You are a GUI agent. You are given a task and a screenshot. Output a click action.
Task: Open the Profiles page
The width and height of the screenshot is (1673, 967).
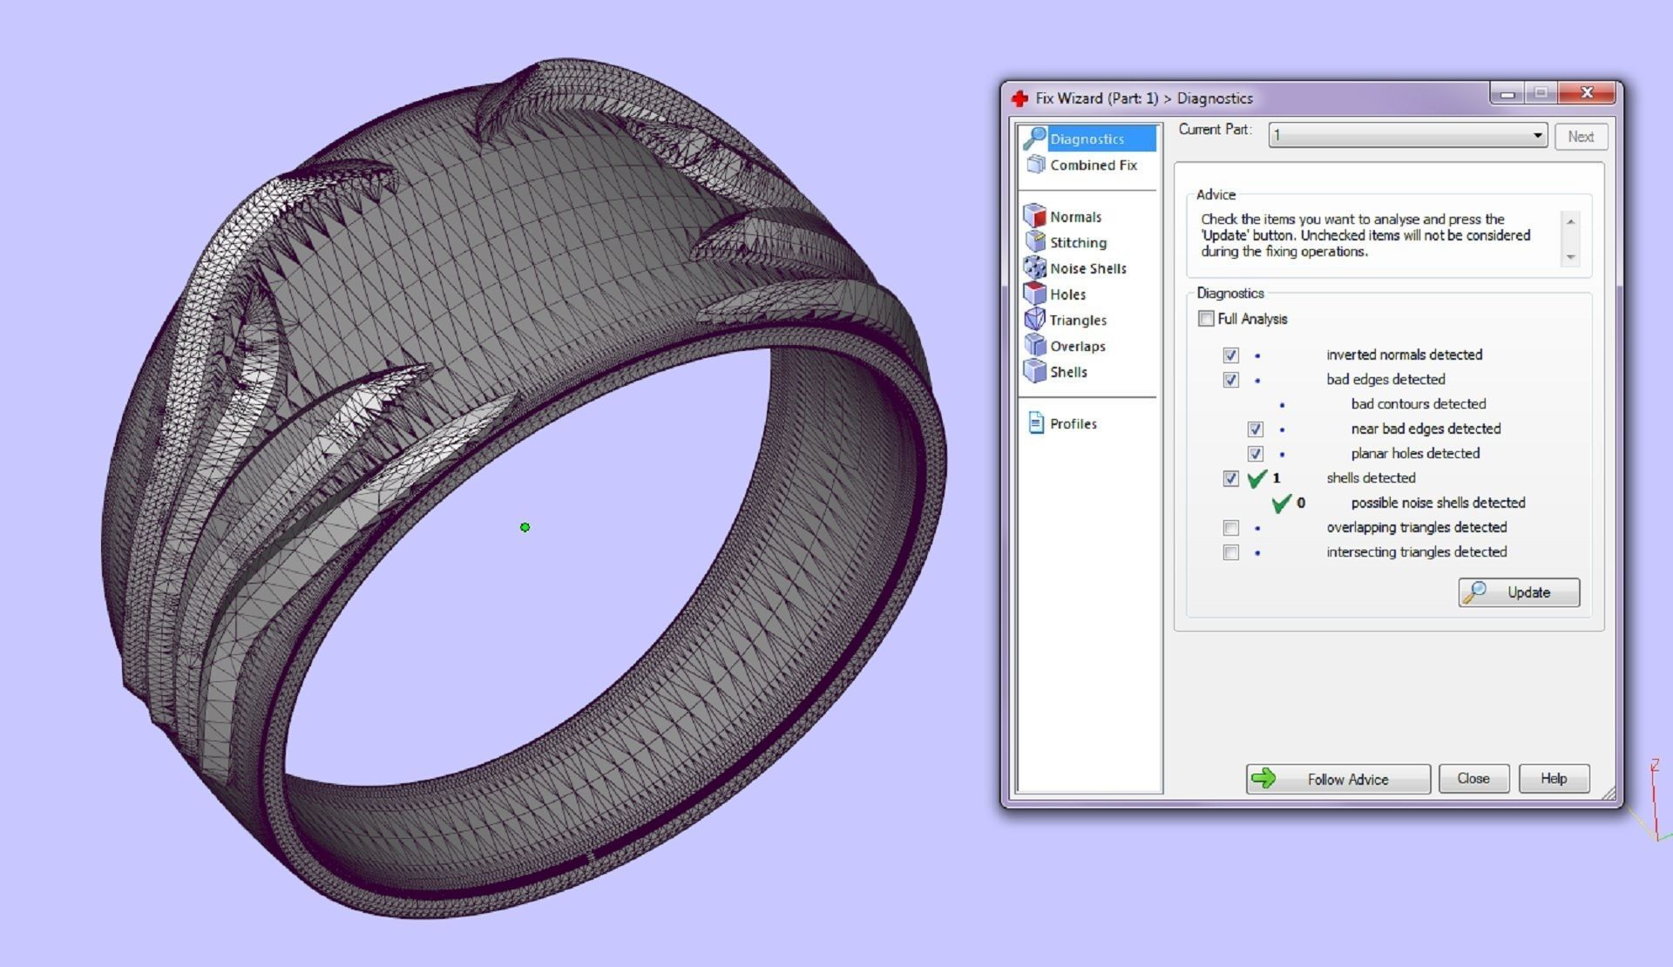tap(1073, 423)
